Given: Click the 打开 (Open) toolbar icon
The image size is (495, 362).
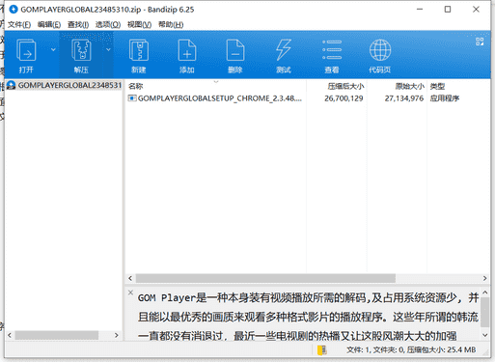Looking at the screenshot, I should [x=26, y=50].
